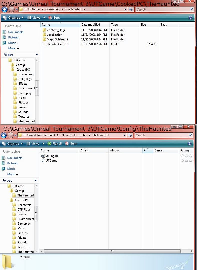The image size is (197, 270).
Task: Open address history dropdown in top window
Action: coord(125,9)
